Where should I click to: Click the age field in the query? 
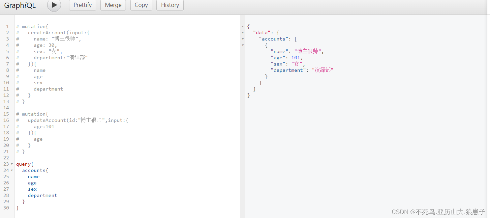[x=32, y=183]
